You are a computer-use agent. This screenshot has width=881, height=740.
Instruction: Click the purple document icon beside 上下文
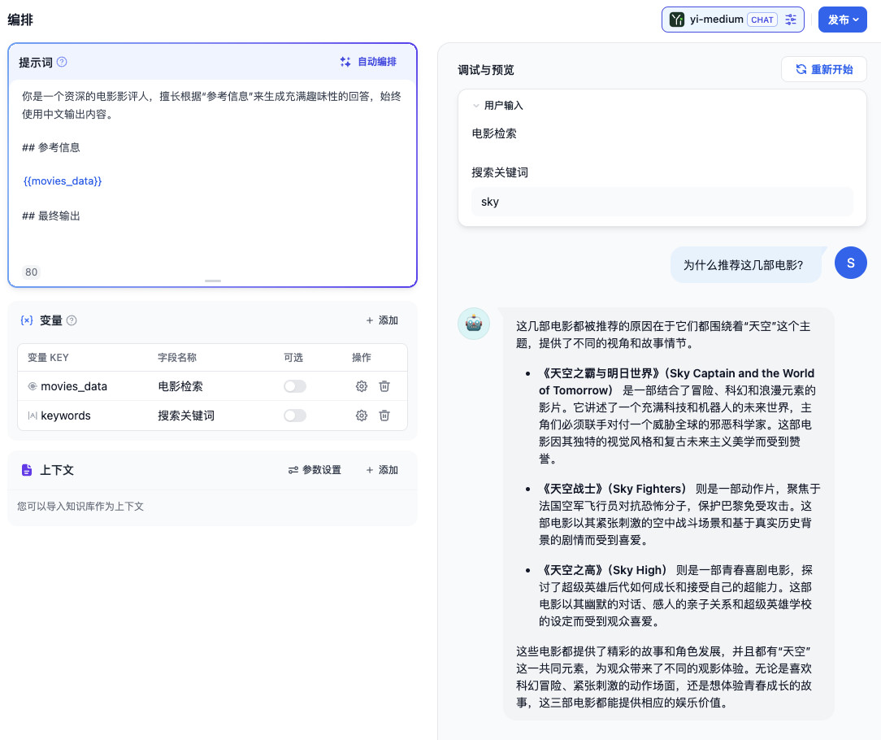(27, 469)
